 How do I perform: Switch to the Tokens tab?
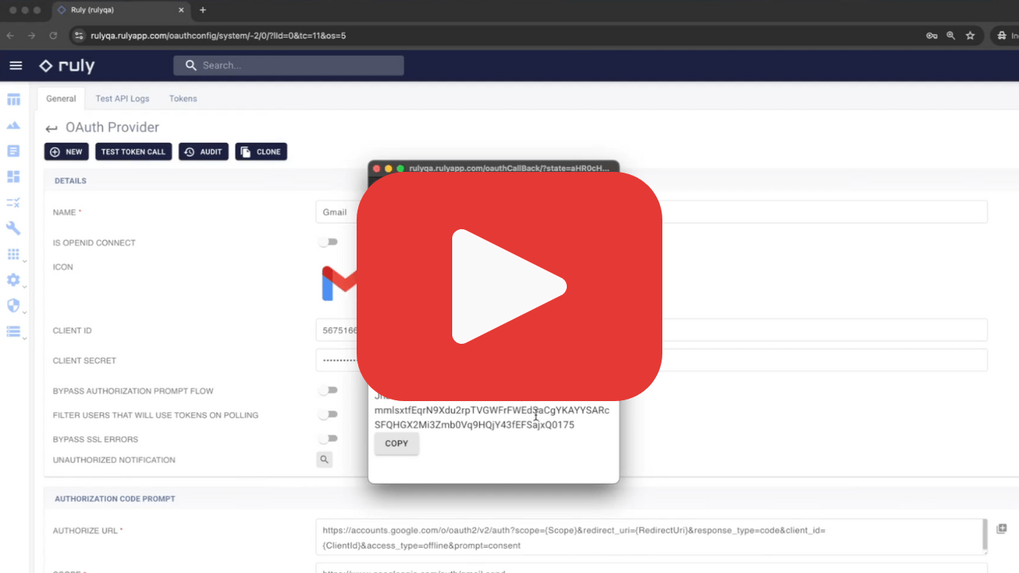coord(182,99)
